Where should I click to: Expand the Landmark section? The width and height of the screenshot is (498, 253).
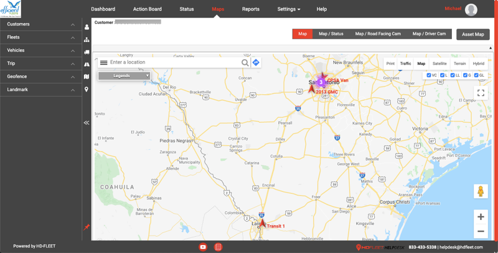40,90
